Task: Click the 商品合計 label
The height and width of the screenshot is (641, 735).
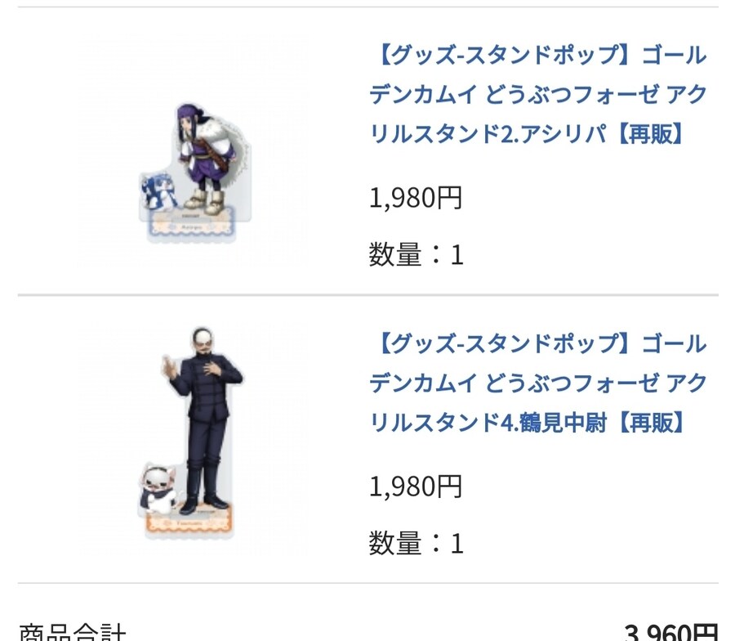Action: click(x=73, y=633)
